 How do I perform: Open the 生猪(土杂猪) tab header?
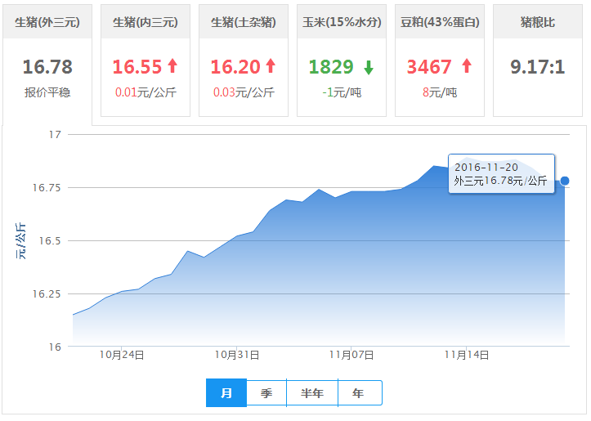pos(243,22)
